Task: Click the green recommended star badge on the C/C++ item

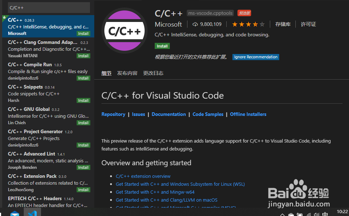Action: [x=4, y=17]
